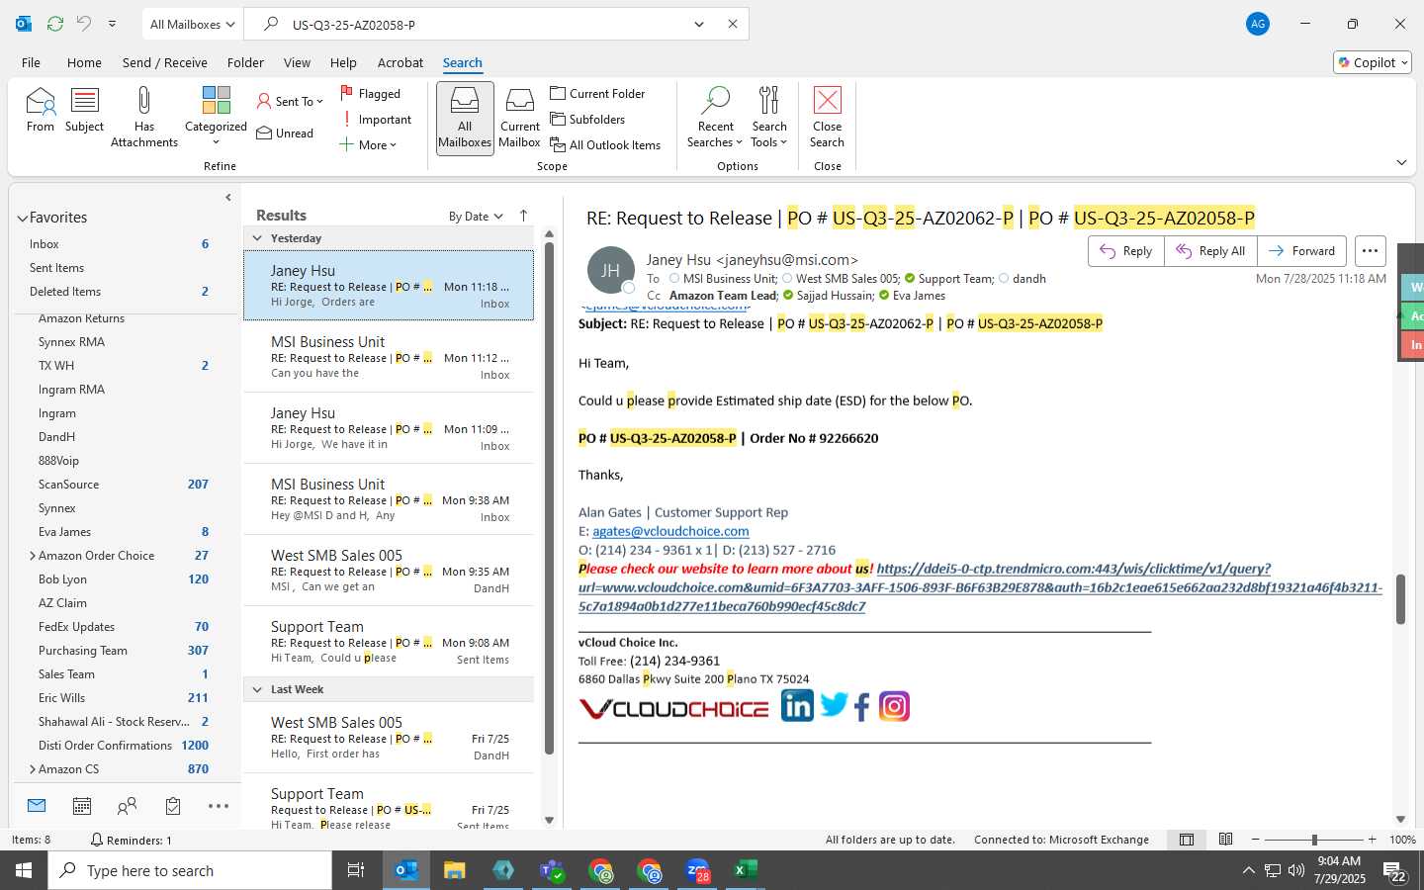Collapse the Favorites section
1424x890 pixels.
tap(22, 218)
